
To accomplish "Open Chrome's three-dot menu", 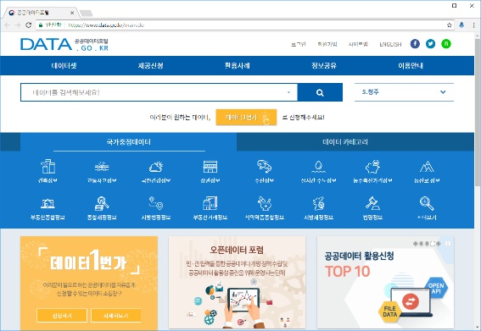I will tap(473, 25).
